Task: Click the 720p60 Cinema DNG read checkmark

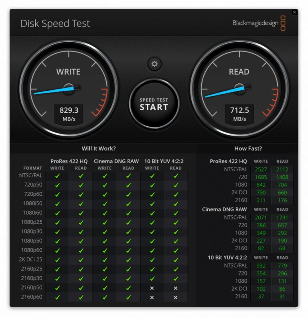Action: (128, 194)
